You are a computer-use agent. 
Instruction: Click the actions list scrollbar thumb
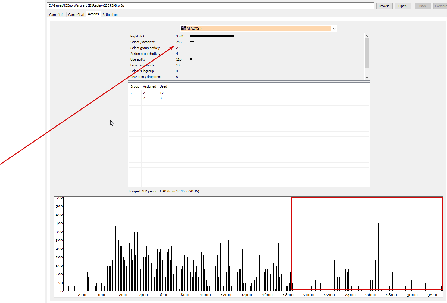click(367, 53)
